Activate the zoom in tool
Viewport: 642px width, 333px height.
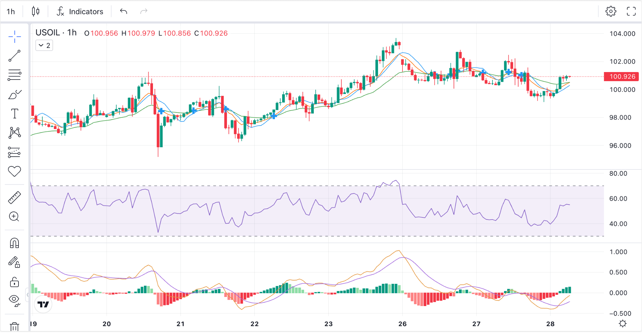coord(14,216)
